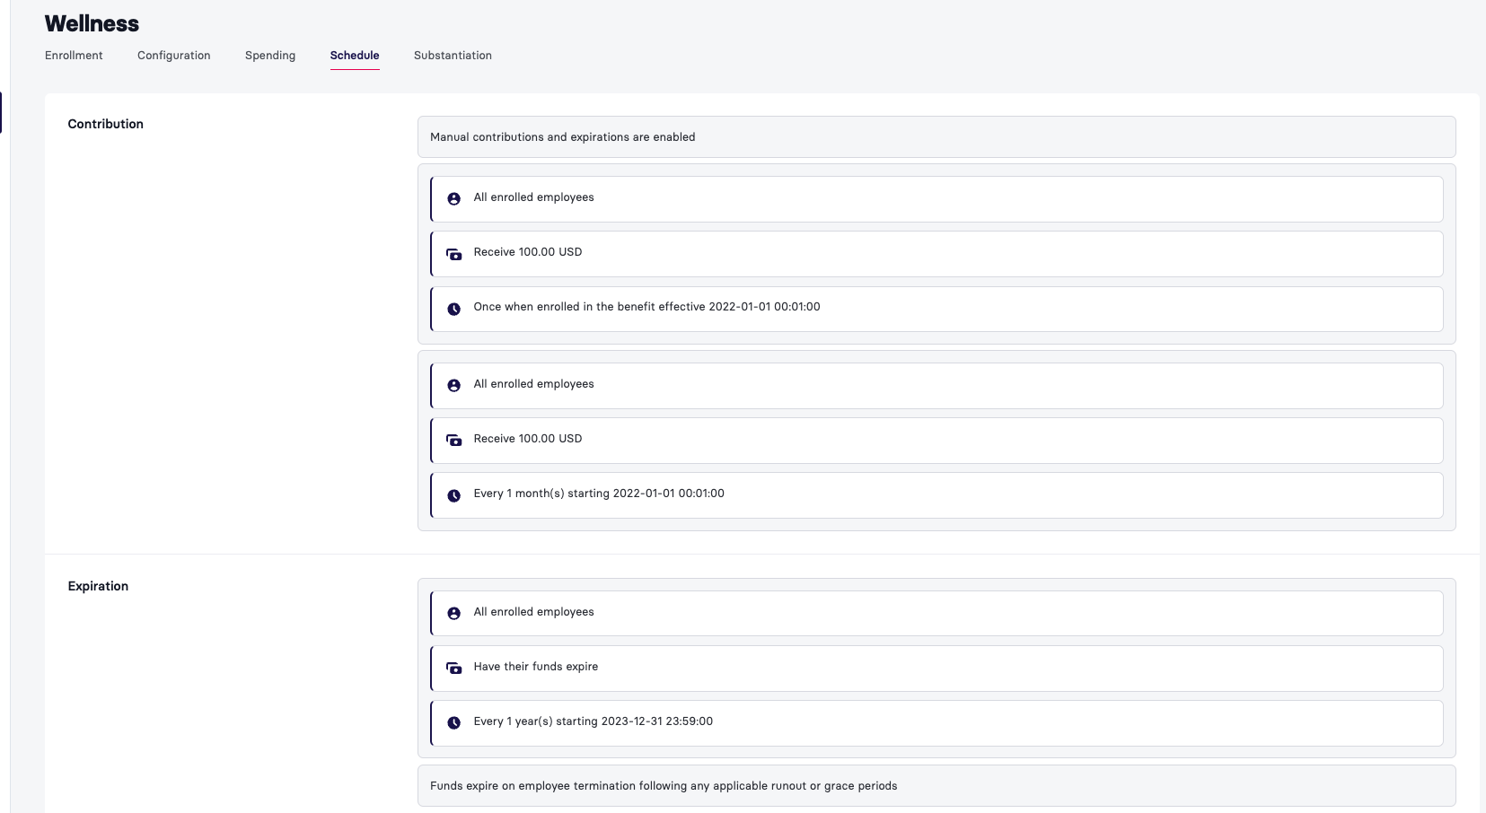Click clock icon next to Once when enrolled
Screen dimensions: 1486x813
[x=454, y=309]
